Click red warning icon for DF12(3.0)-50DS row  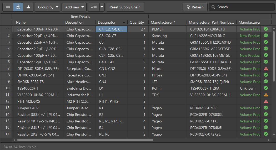tap(266, 69)
